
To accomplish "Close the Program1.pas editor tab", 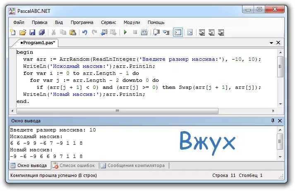I will pos(278,43).
